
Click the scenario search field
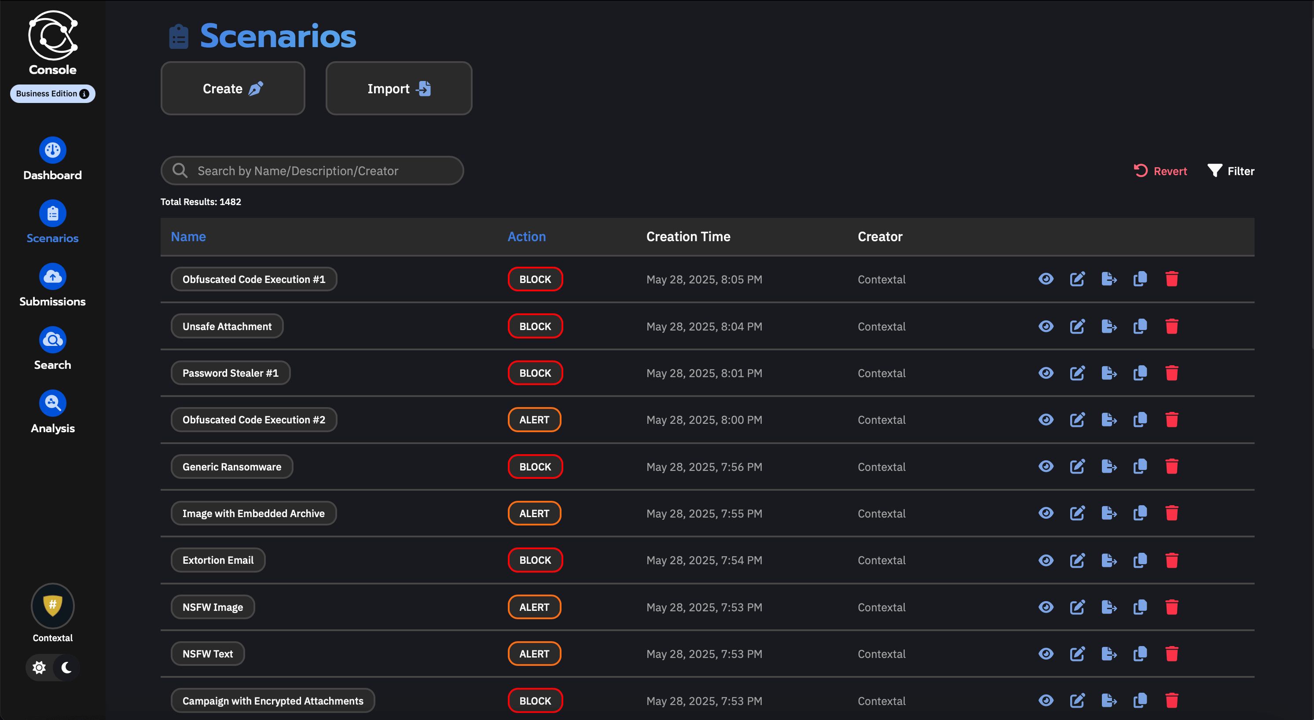pyautogui.click(x=312, y=170)
